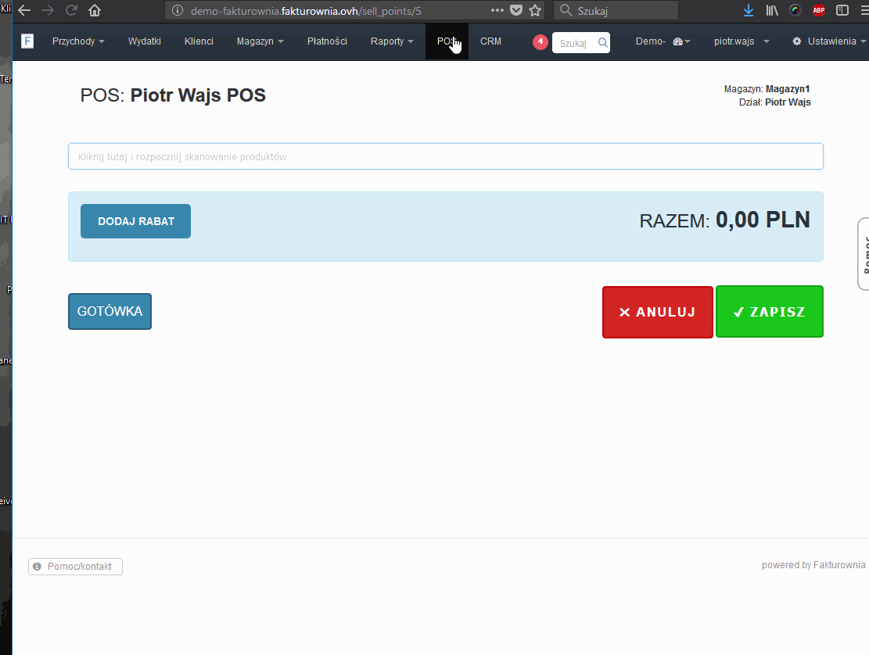Open the Pocket save icon in the address bar
The width and height of the screenshot is (869, 655).
tap(516, 10)
